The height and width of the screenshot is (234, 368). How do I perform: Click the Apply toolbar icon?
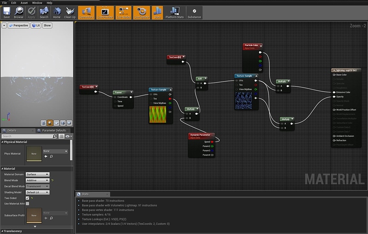click(31, 13)
